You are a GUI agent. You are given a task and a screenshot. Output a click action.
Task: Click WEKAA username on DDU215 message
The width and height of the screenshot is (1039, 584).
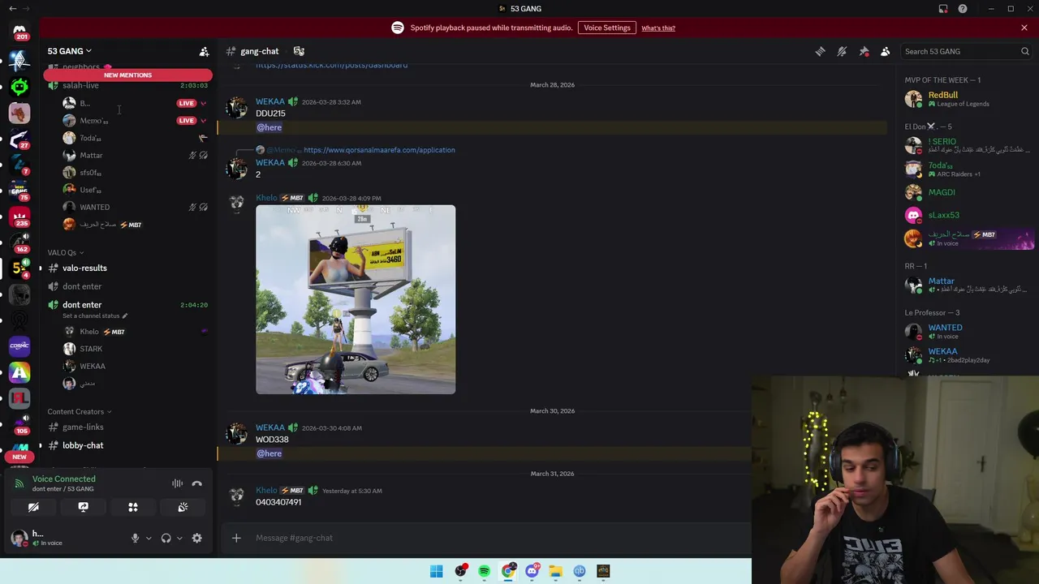coord(270,102)
